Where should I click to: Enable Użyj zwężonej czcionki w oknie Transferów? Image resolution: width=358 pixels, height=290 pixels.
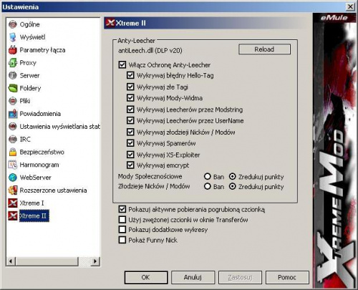coord(122,219)
